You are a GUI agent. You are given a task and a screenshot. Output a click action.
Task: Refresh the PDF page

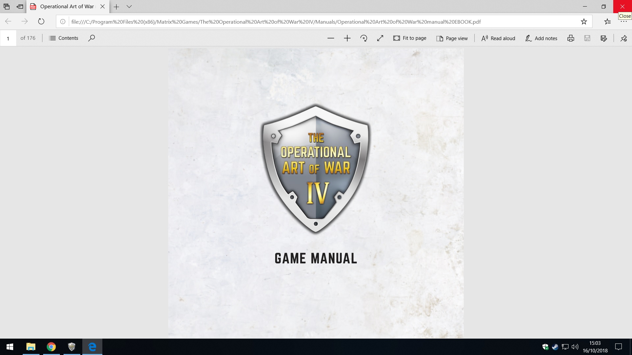(x=41, y=22)
